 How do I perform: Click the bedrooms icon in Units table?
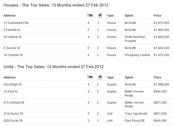point(90,77)
